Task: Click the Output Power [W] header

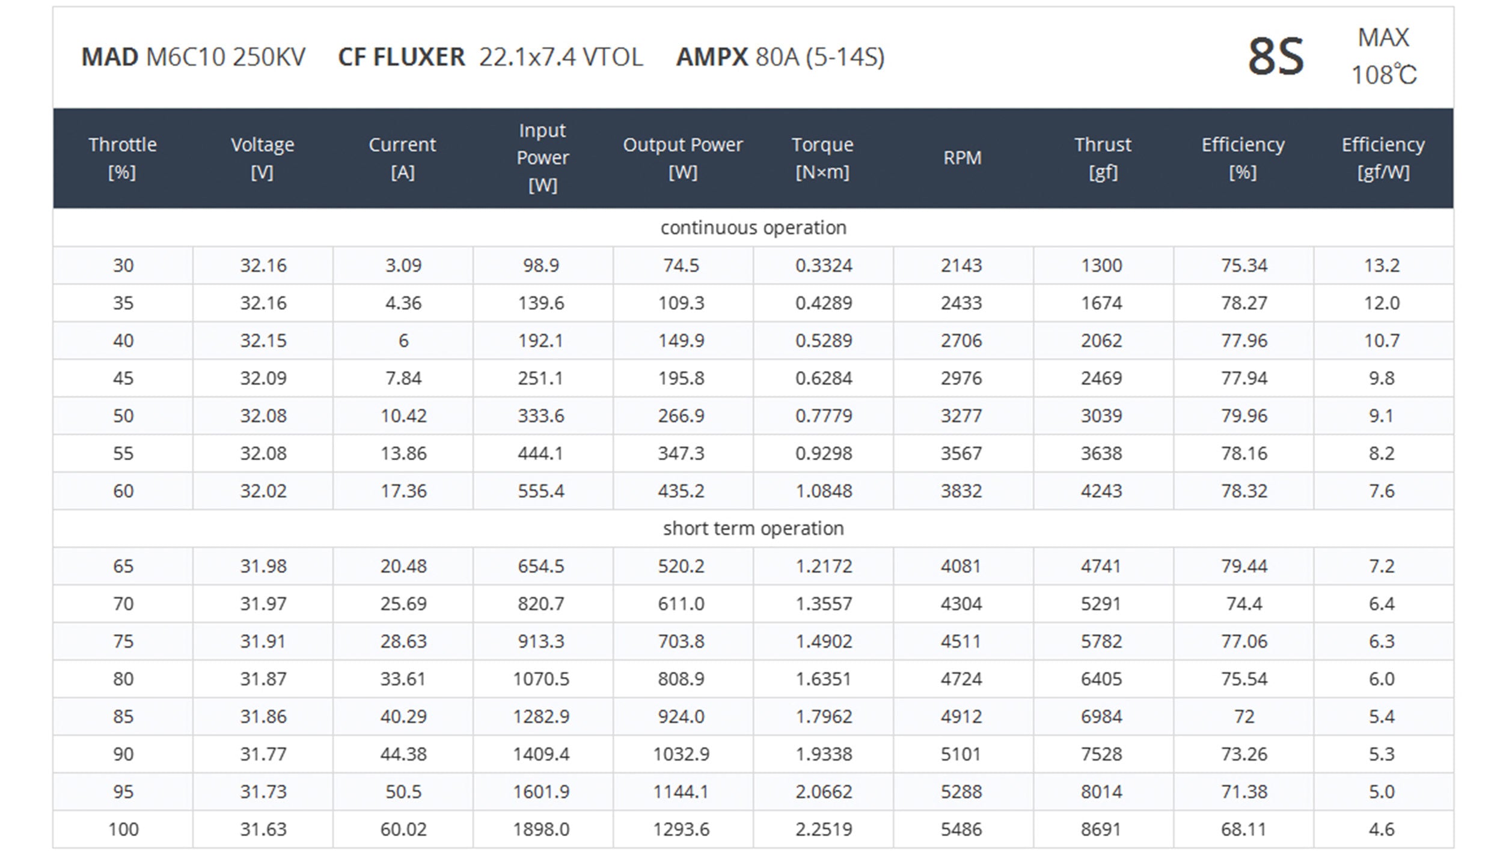Action: point(682,158)
